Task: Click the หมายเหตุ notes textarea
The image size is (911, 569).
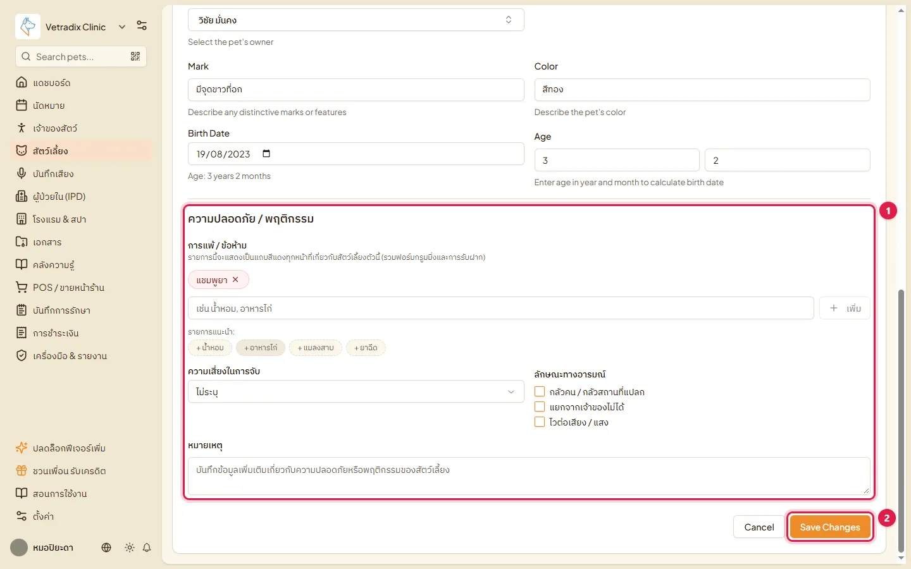Action: pyautogui.click(x=529, y=476)
